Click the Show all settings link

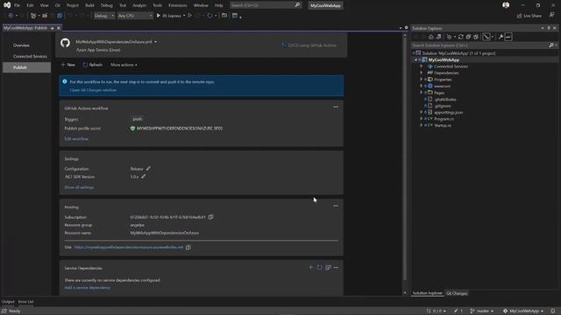79,187
